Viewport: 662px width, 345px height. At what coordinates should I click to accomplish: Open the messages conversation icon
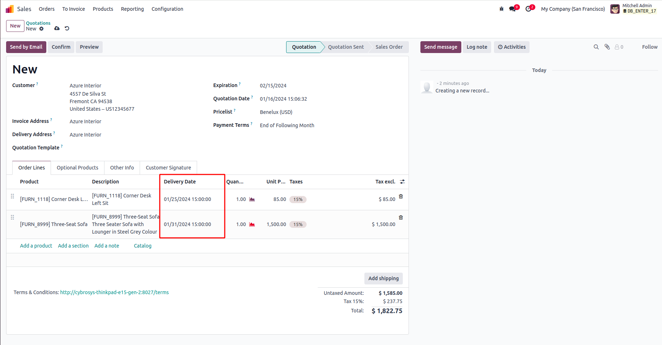(x=512, y=9)
